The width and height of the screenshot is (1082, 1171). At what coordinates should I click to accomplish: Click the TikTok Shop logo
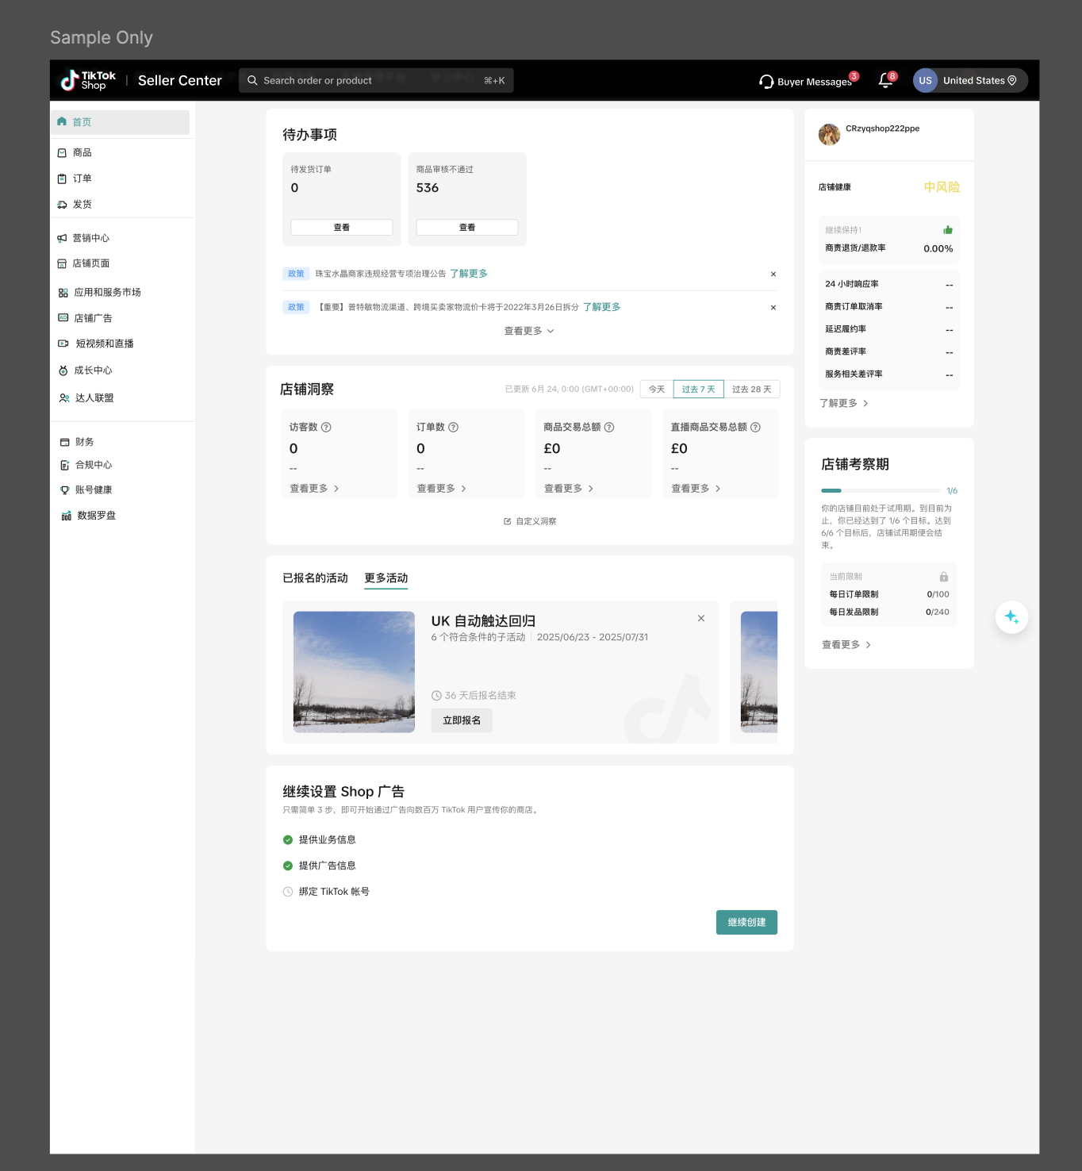[x=88, y=81]
